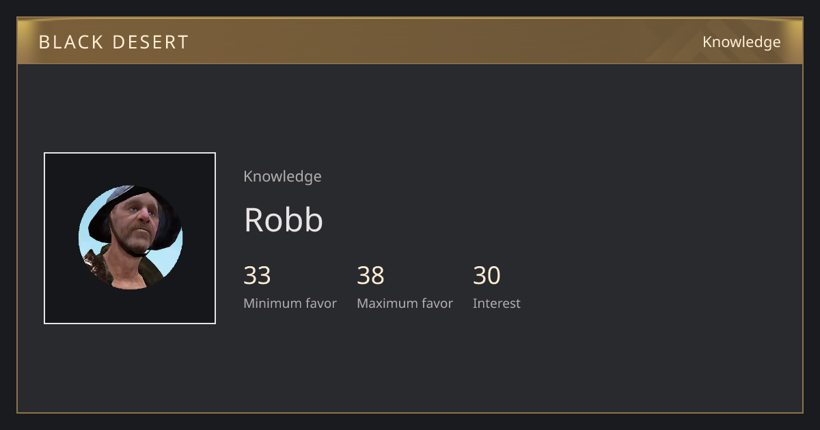Select the Interest label
Image resolution: width=820 pixels, height=430 pixels.
click(x=496, y=303)
